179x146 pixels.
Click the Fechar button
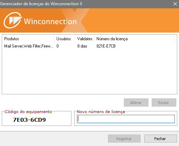(x=161, y=139)
